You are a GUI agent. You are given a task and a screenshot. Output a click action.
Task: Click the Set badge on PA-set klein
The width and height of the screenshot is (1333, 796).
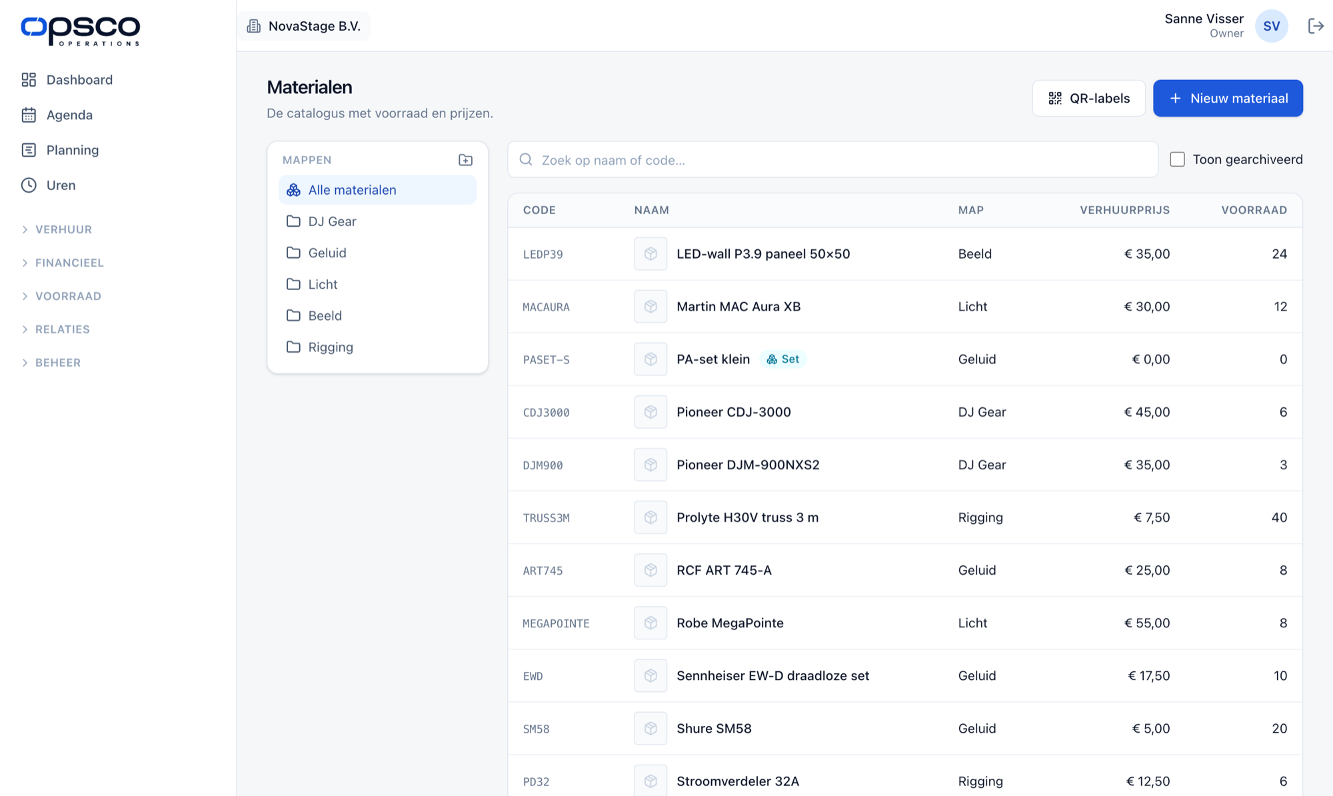[782, 359]
